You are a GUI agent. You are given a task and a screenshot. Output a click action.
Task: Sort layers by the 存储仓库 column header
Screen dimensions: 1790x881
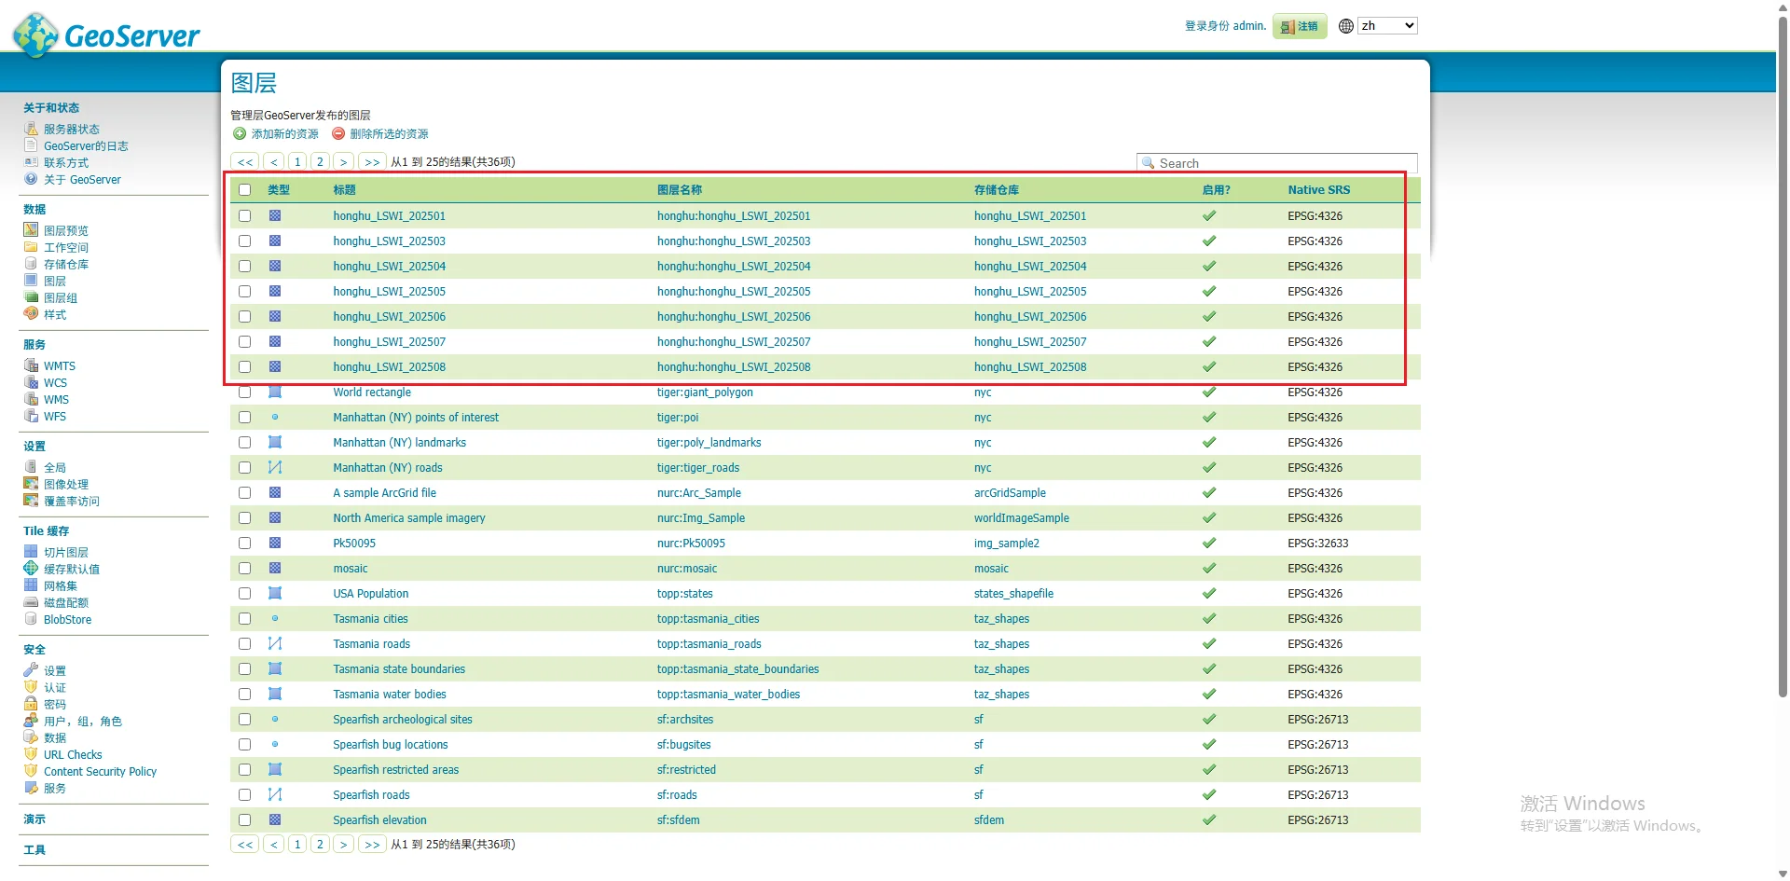pyautogui.click(x=996, y=190)
